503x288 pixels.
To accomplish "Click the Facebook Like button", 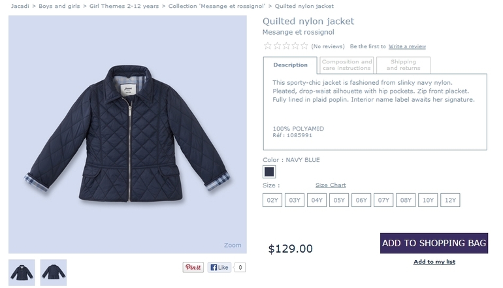I will tap(220, 267).
